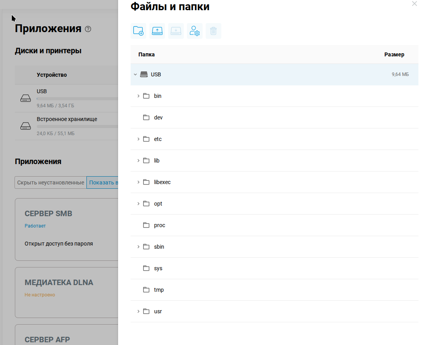This screenshot has width=429, height=345.
Task: Open the МЕДИАТЕКА DLNA card
Action: (66, 293)
